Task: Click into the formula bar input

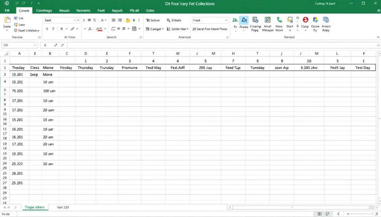Action: click(222, 45)
